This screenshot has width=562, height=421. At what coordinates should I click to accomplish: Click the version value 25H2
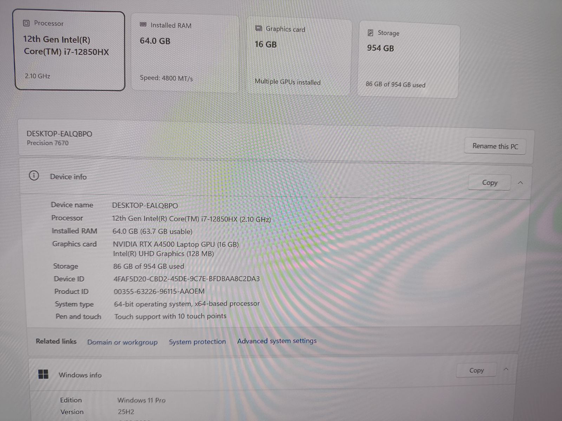click(x=126, y=412)
